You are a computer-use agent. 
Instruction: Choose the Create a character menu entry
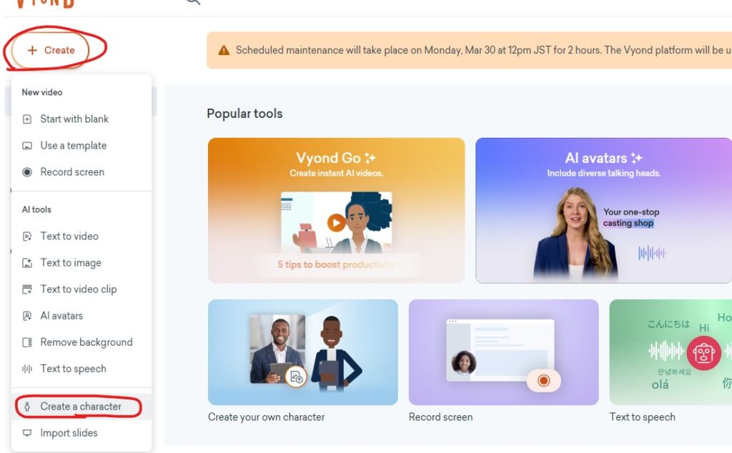pos(81,407)
